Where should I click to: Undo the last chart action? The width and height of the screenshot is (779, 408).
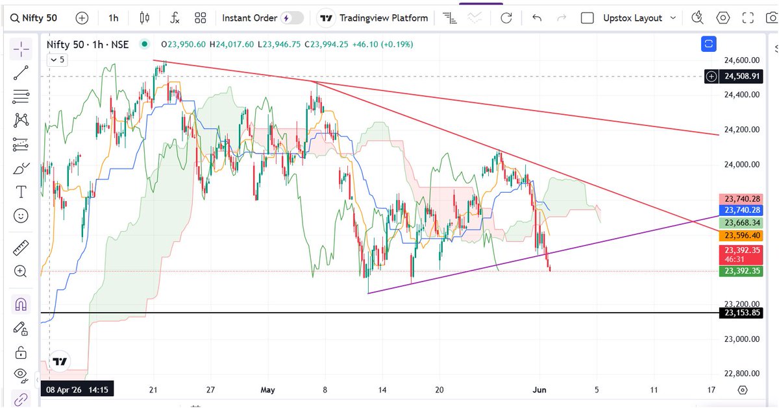click(x=536, y=18)
